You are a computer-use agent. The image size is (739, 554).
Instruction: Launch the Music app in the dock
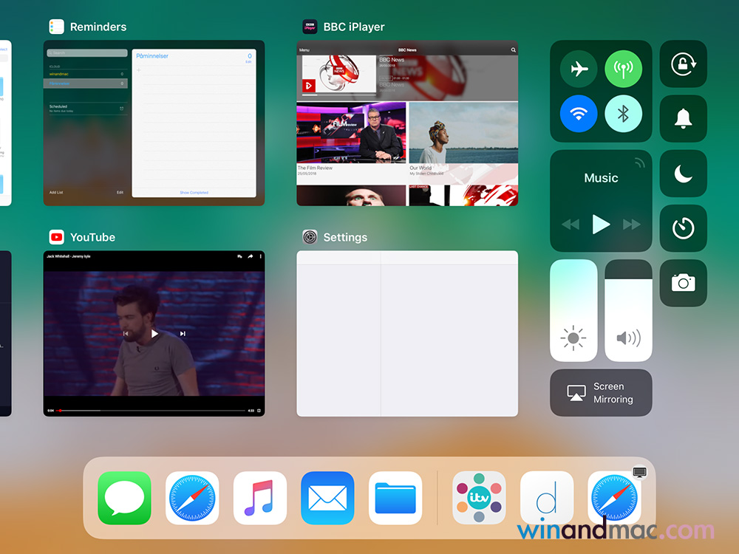point(259,498)
